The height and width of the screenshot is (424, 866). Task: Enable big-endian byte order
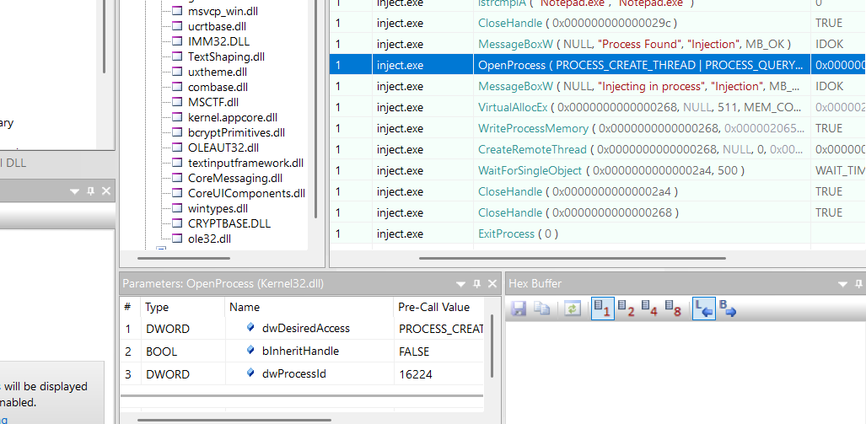click(x=728, y=309)
